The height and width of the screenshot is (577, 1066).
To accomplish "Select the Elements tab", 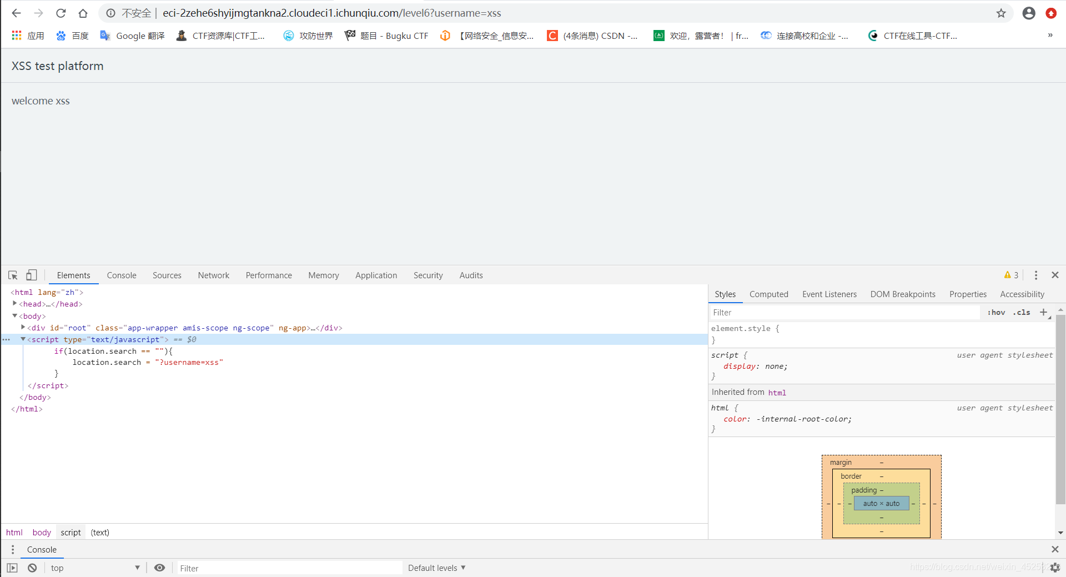I will coord(73,275).
